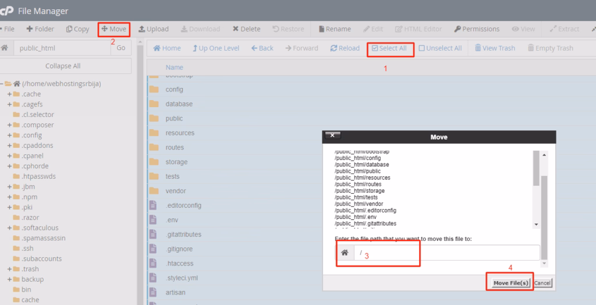The height and width of the screenshot is (305, 596).
Task: Select the resources folder icon
Action: coord(154,133)
